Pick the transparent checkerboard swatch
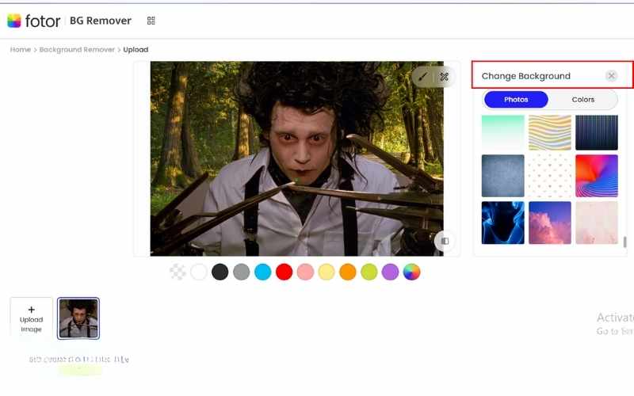Image resolution: width=634 pixels, height=396 pixels. [178, 272]
